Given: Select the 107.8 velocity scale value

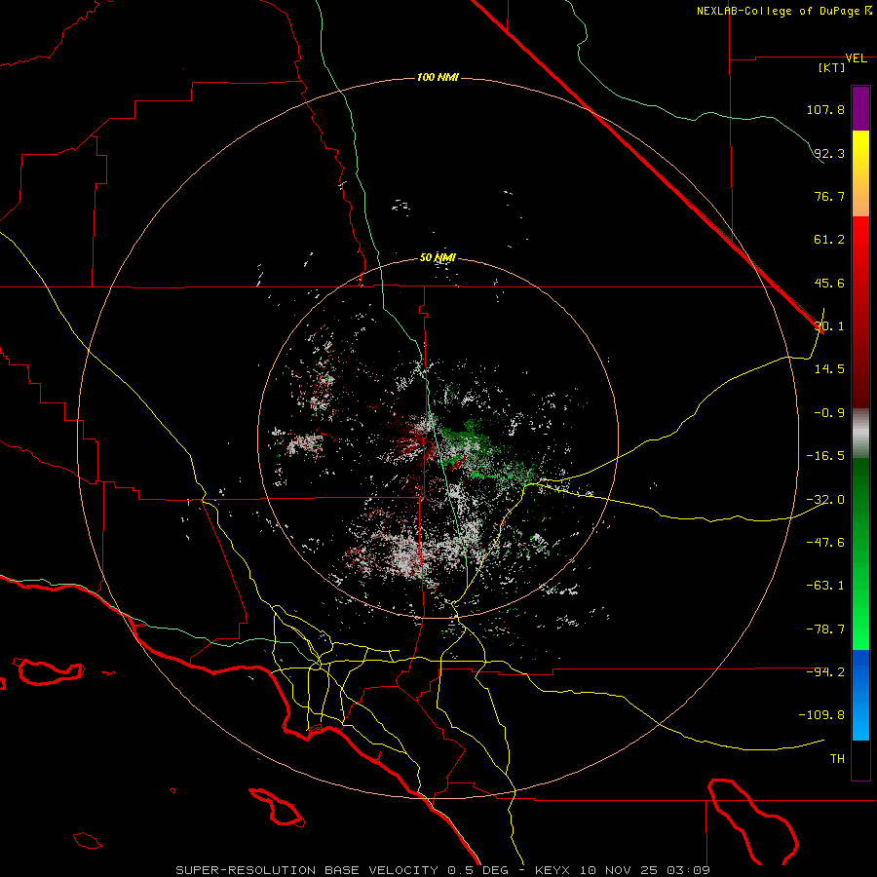Looking at the screenshot, I should [825, 109].
